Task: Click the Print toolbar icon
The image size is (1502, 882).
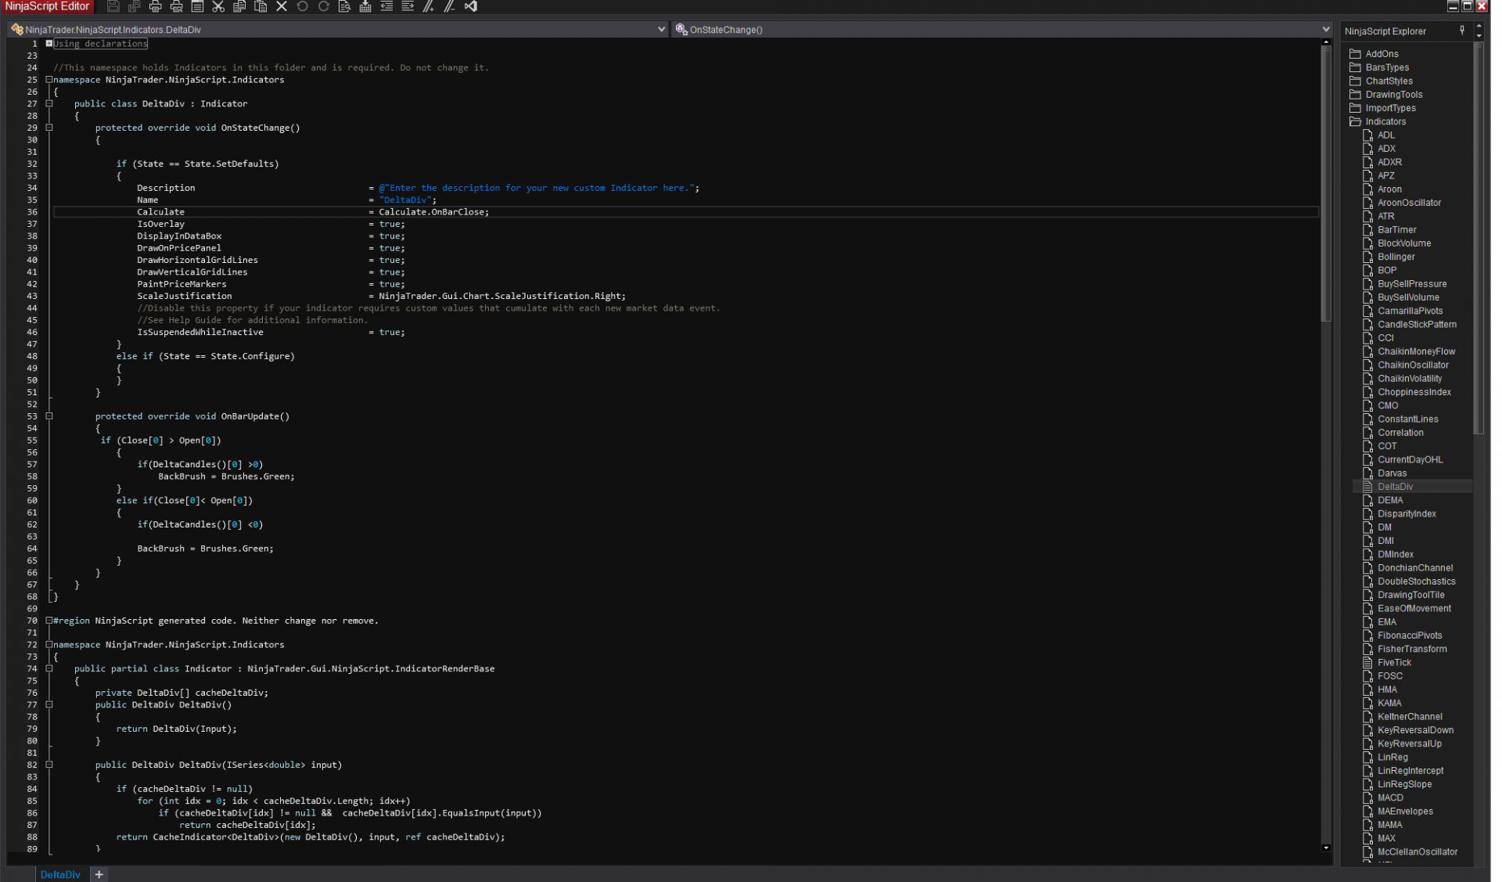Action: tap(155, 6)
